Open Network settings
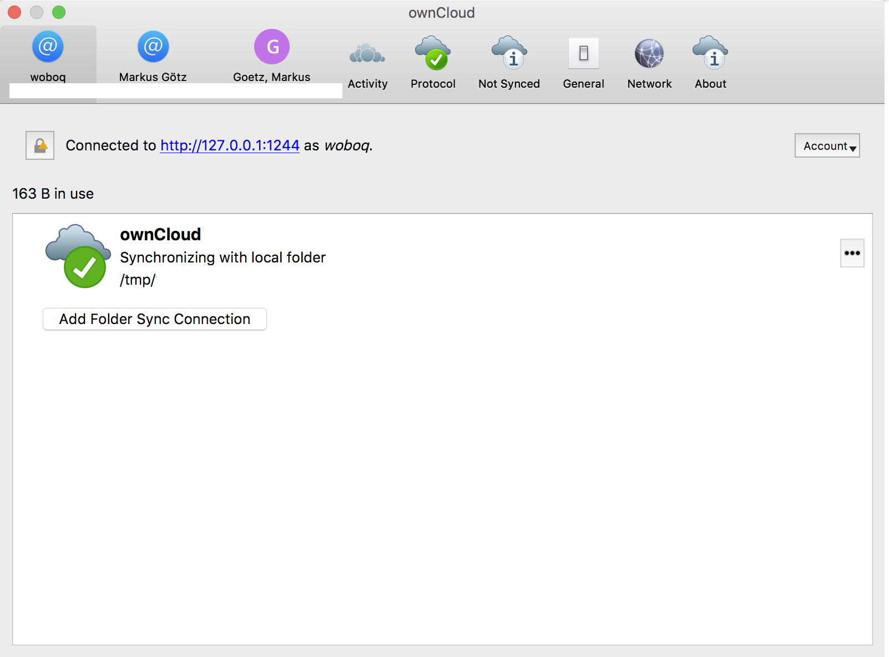The image size is (889, 657). (x=649, y=64)
